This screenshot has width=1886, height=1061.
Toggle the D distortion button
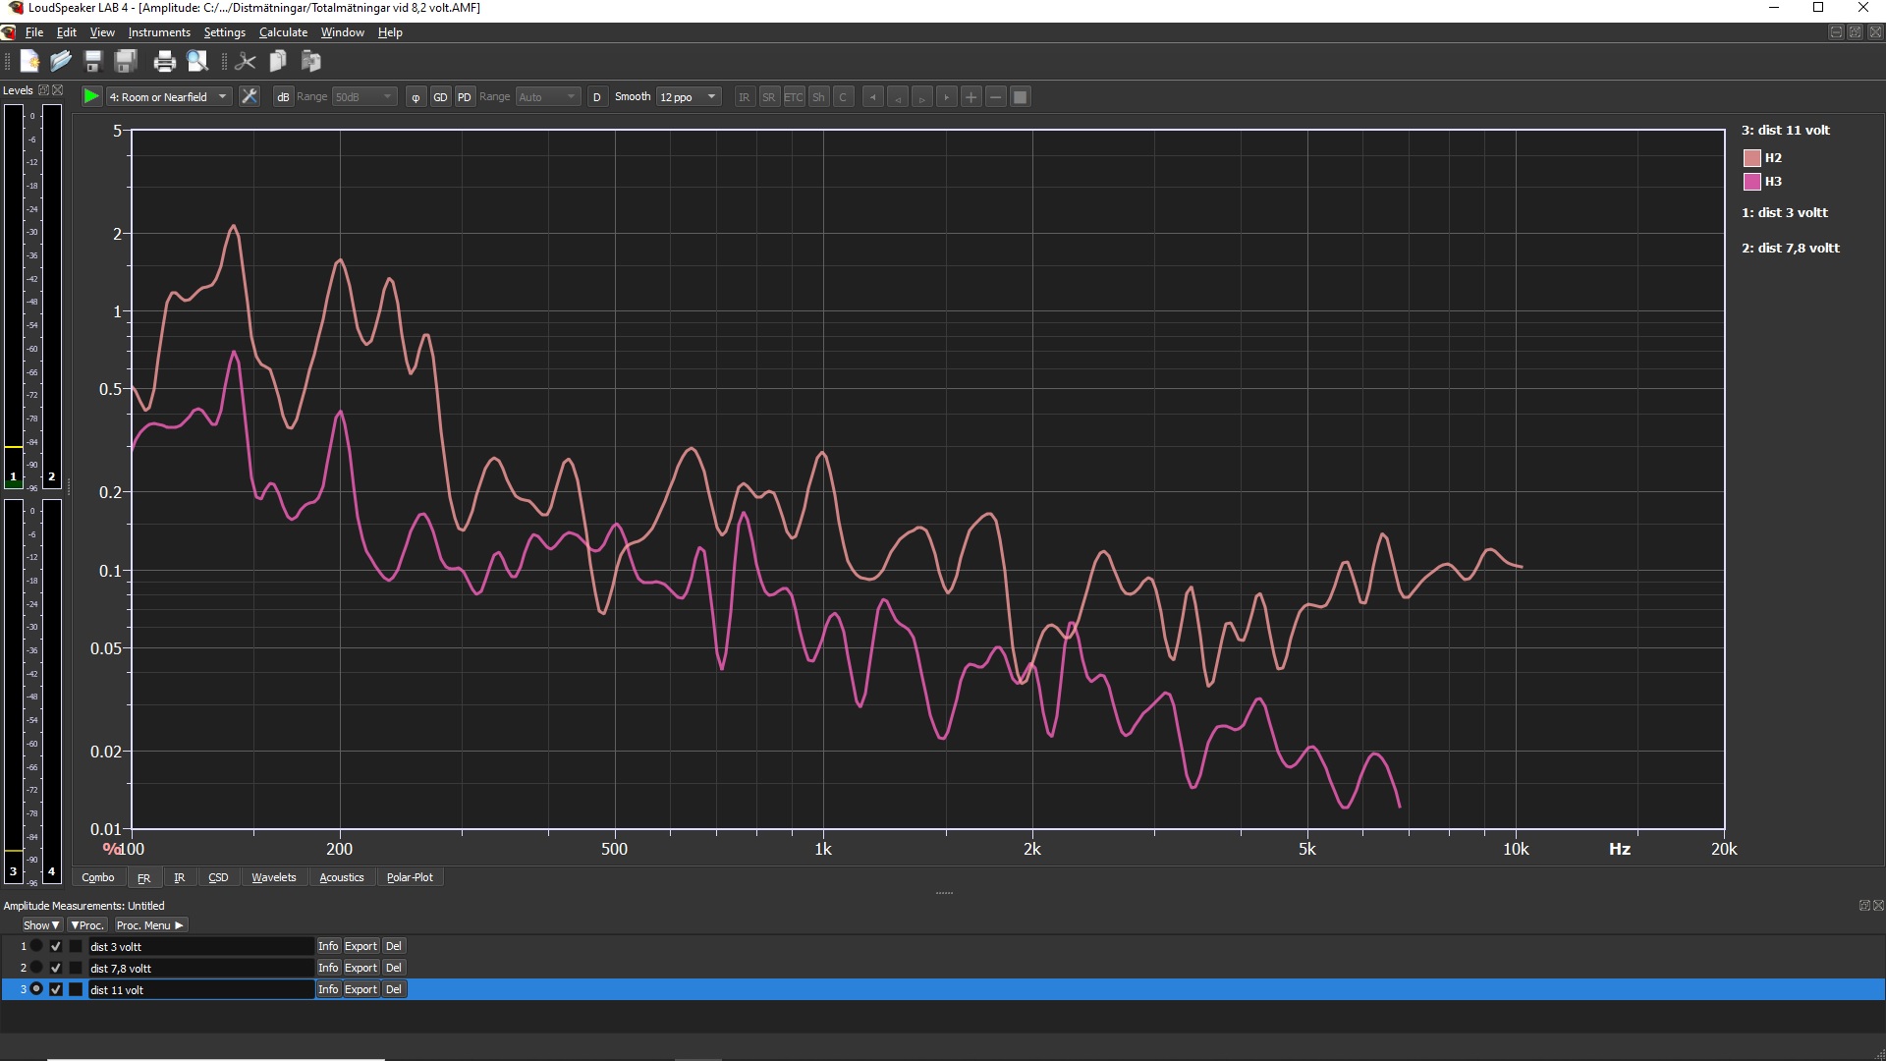[x=596, y=96]
